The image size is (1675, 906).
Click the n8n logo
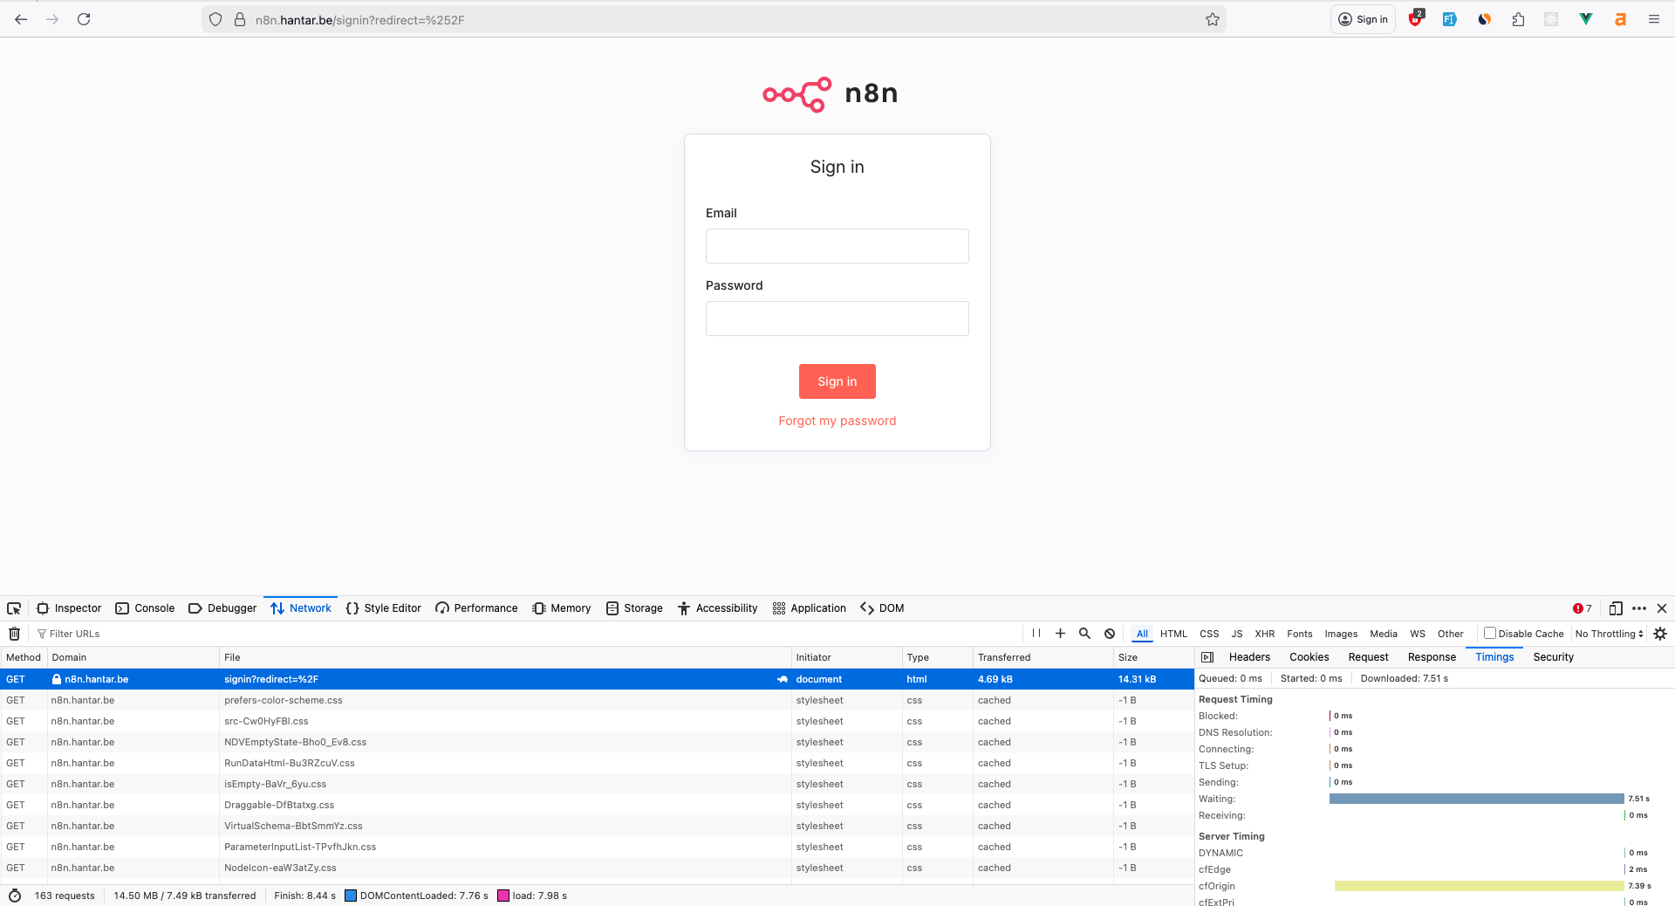[x=831, y=93]
